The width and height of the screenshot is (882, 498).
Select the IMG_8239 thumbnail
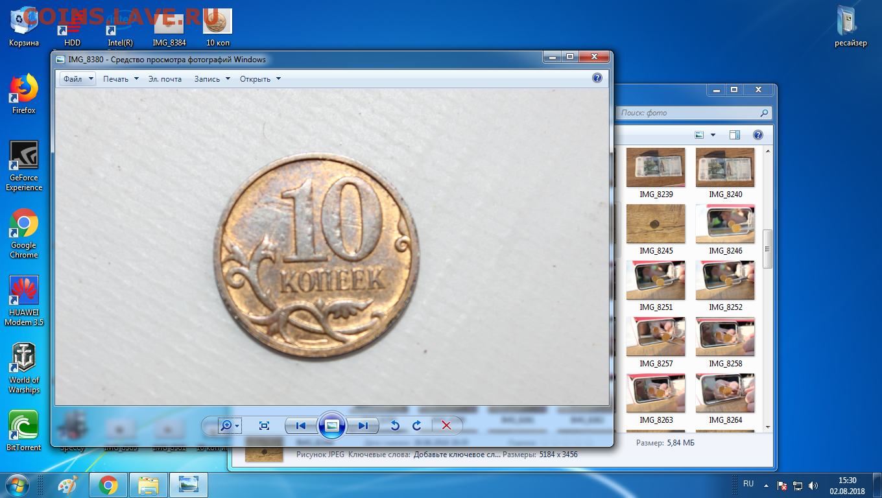(656, 167)
